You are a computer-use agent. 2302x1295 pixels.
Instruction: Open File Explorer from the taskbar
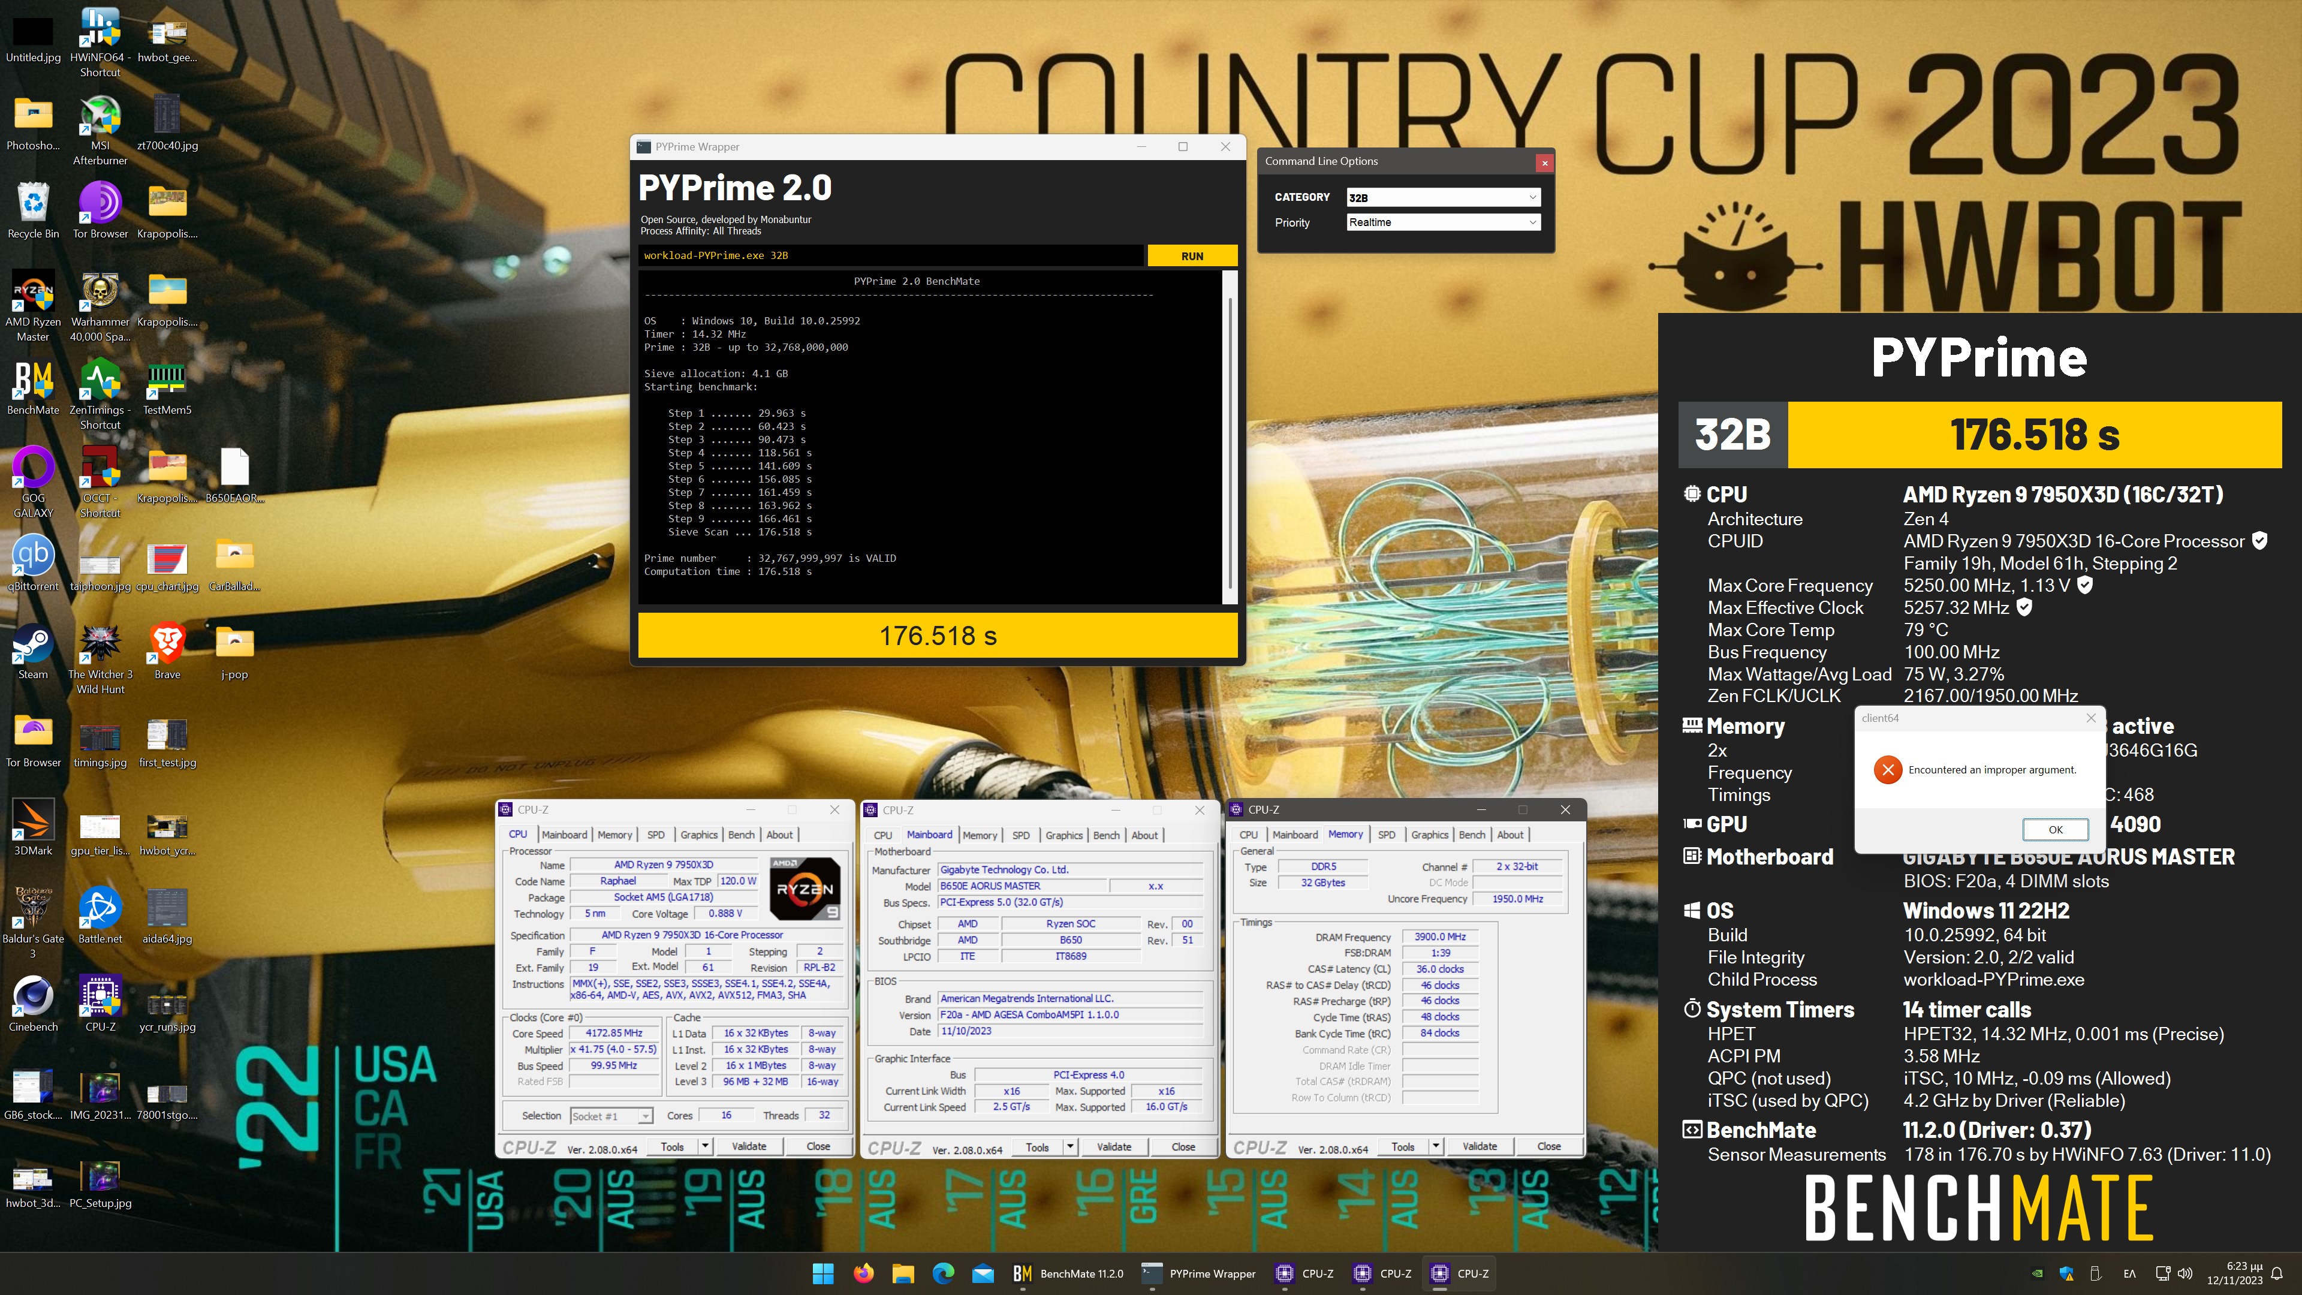coord(903,1273)
